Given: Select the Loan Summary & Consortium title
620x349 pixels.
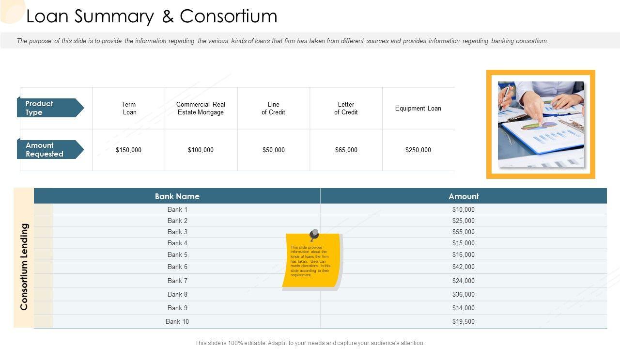Looking at the screenshot, I should pos(152,16).
